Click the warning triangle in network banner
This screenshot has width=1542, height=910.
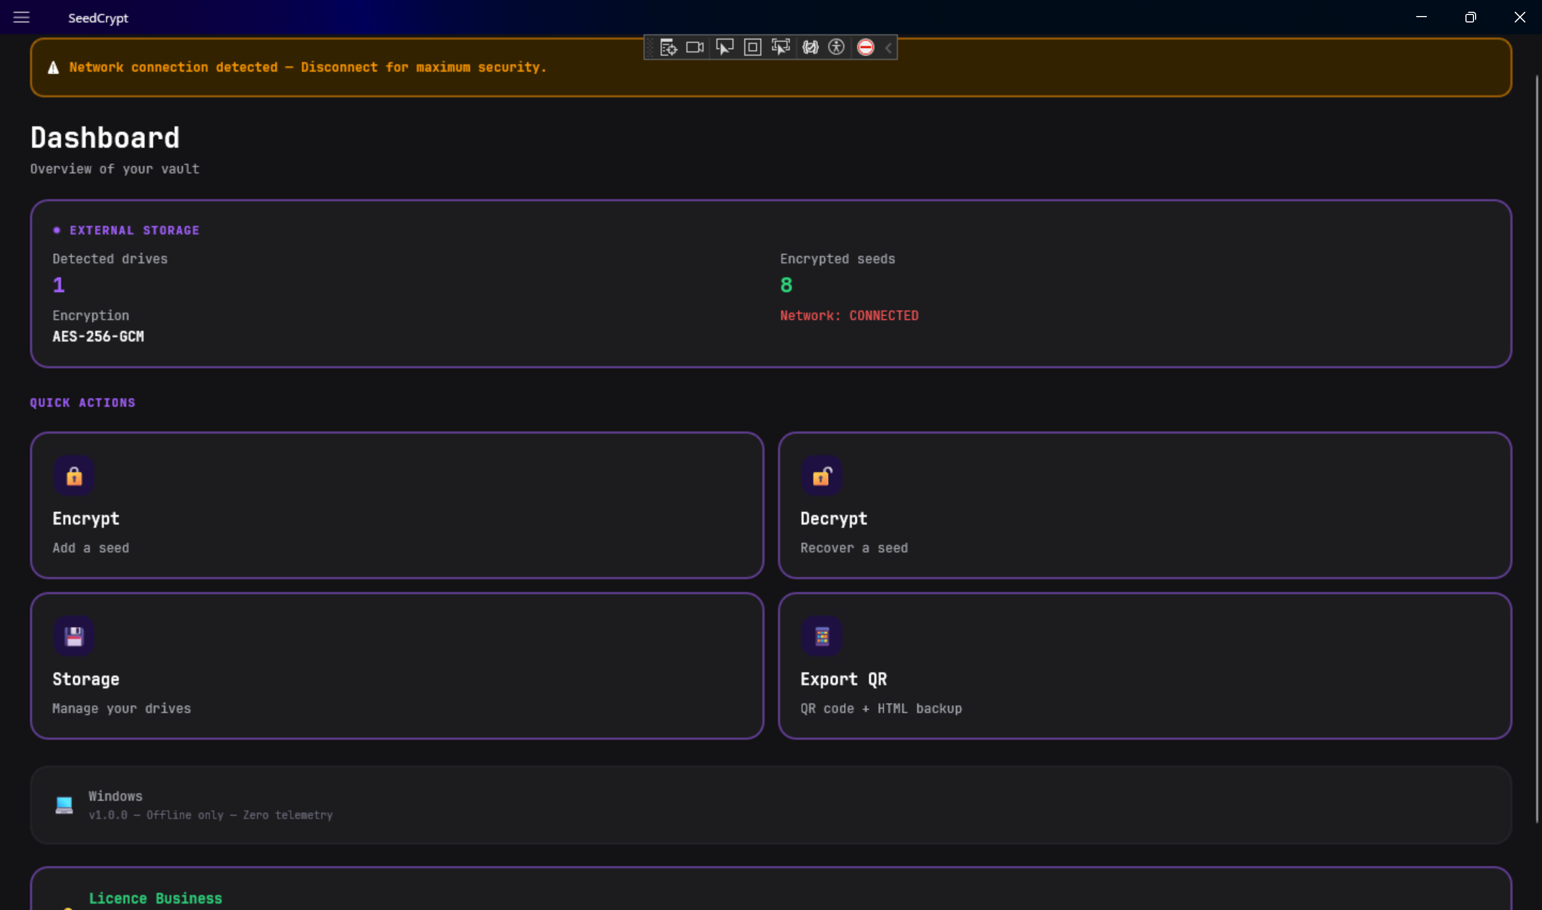(54, 67)
